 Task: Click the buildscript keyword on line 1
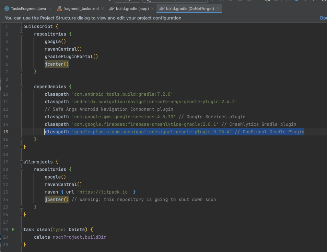coord(38,26)
